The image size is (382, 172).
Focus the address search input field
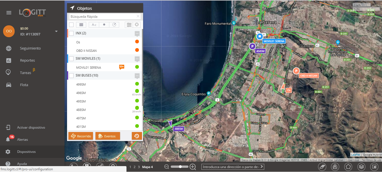pyautogui.click(x=230, y=167)
